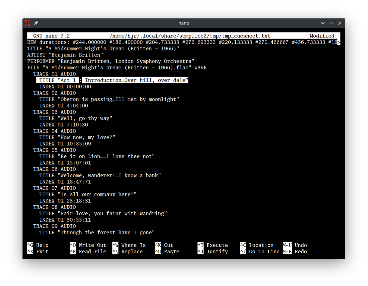368x286 pixels.
Task: Click the Undo label in the shortcut bar
Action: point(301,245)
